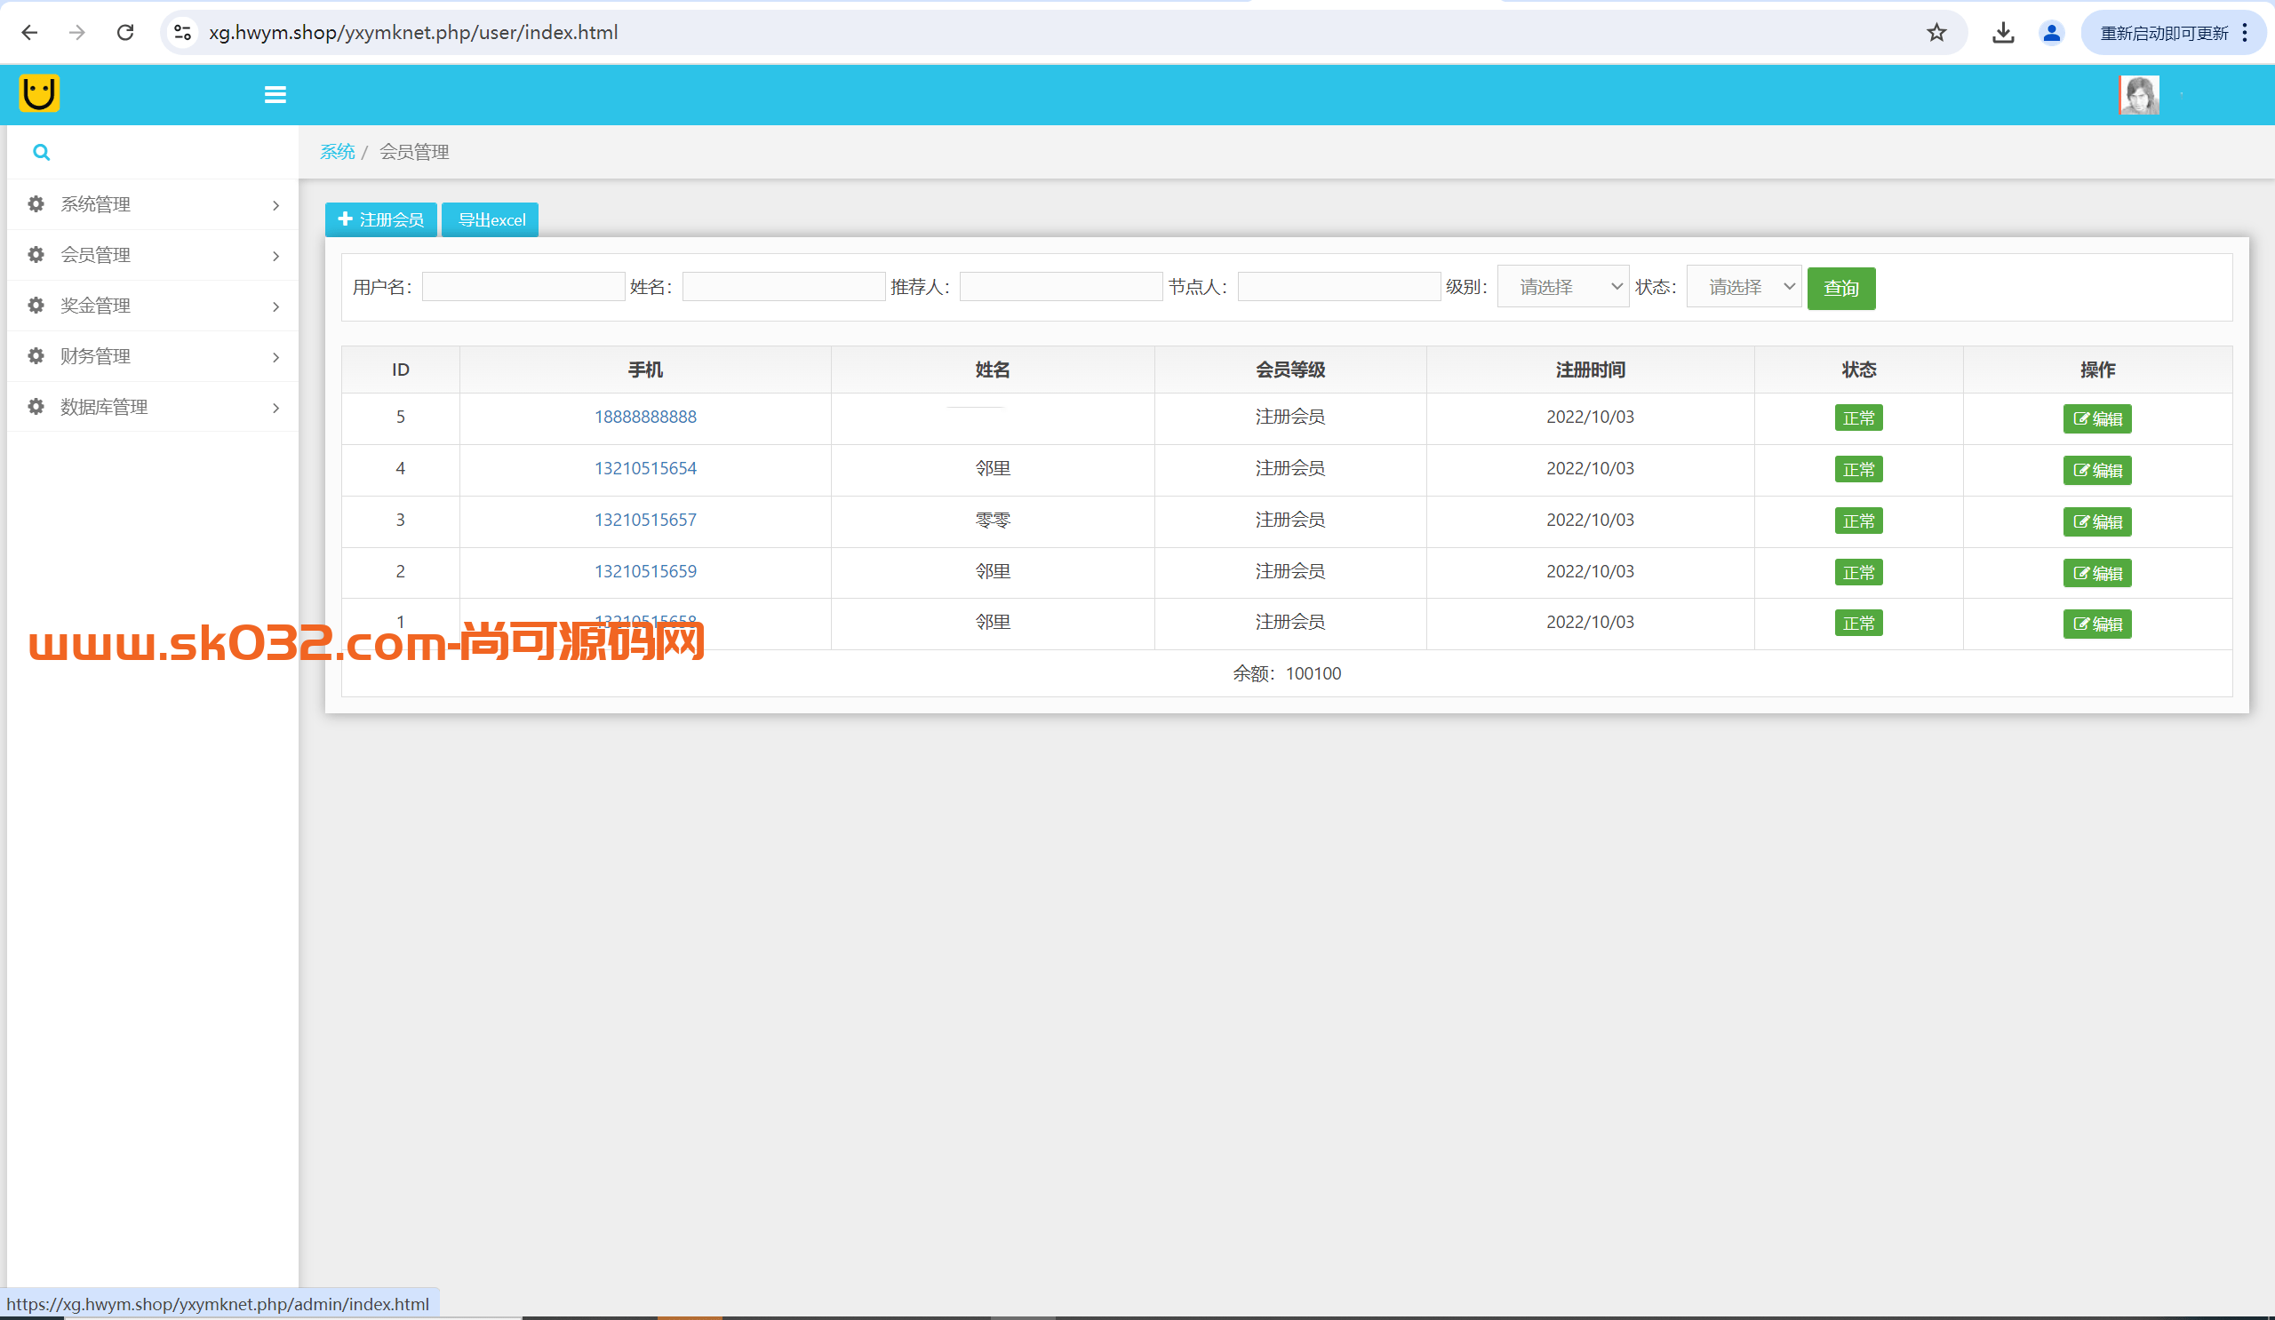Open Chrome three-dot menu
The height and width of the screenshot is (1320, 2275).
(2245, 33)
